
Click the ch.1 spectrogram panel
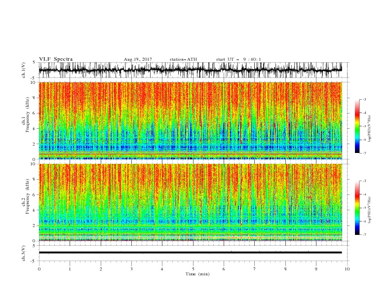coord(190,120)
